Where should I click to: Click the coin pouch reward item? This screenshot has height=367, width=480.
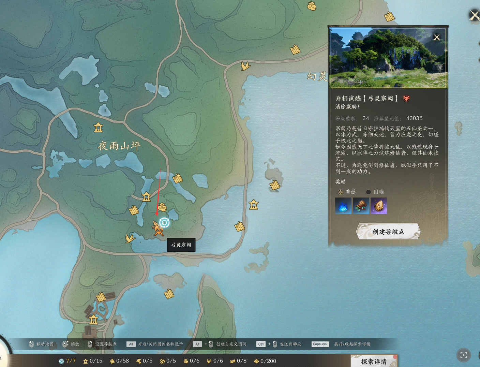coord(361,206)
